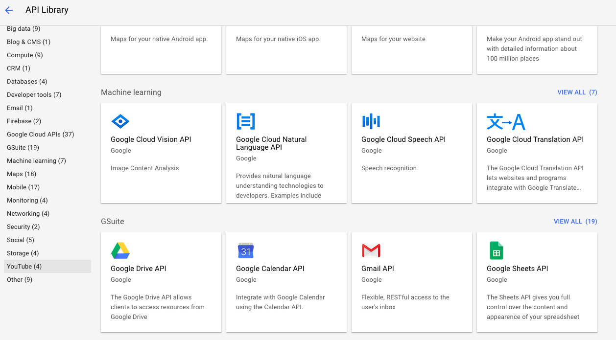Click the 'Machine learning' section heading
616x340 pixels.
pyautogui.click(x=131, y=92)
